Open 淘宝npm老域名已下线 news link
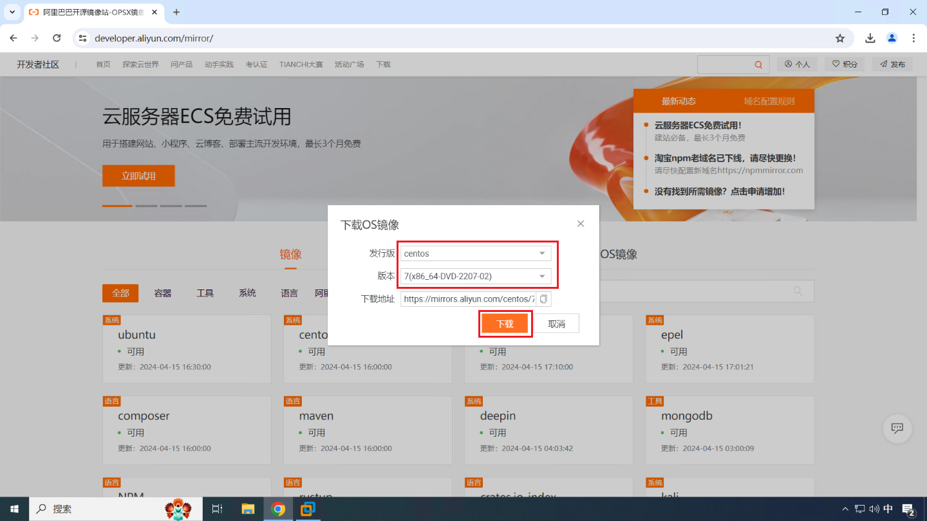The height and width of the screenshot is (521, 927). (x=725, y=158)
